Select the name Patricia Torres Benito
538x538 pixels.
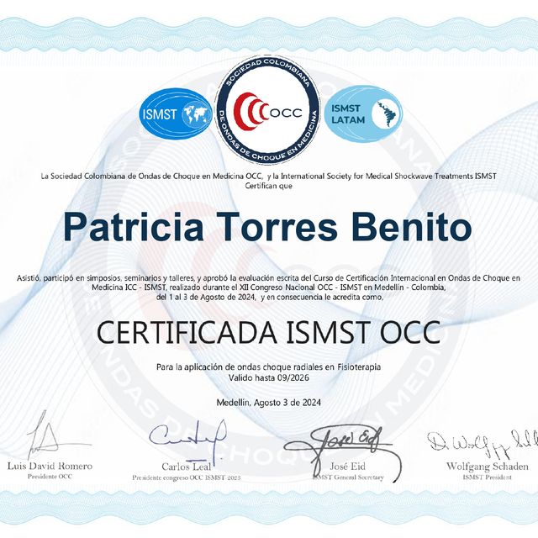tap(267, 226)
